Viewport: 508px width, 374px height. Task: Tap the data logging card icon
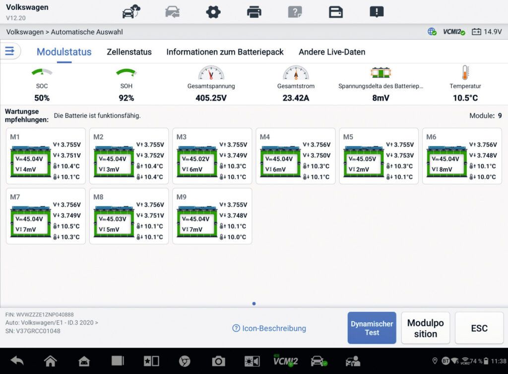click(336, 12)
